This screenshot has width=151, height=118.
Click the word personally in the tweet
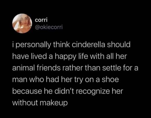[33, 45]
